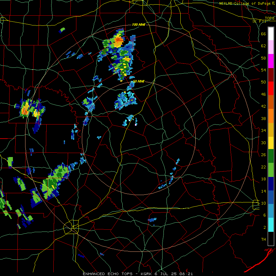Click the TH threshold label
Image resolution: width=276 pixels, height=276 pixels.
[x=263, y=239]
